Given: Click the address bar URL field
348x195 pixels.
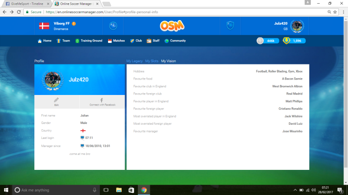Looking at the screenshot, I should point(181,12).
